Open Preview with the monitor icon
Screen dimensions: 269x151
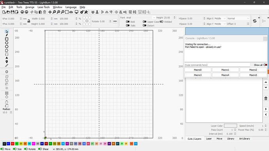(76, 12)
